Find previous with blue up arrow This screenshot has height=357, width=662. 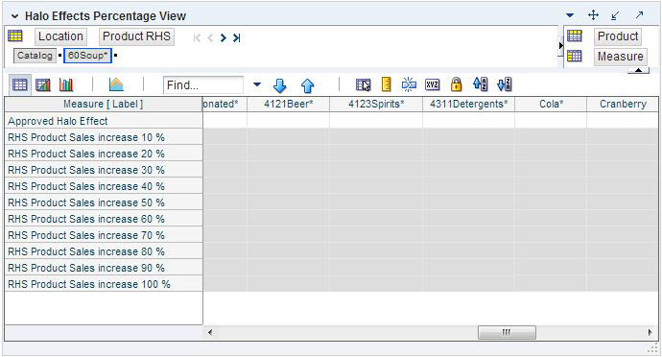click(x=307, y=85)
